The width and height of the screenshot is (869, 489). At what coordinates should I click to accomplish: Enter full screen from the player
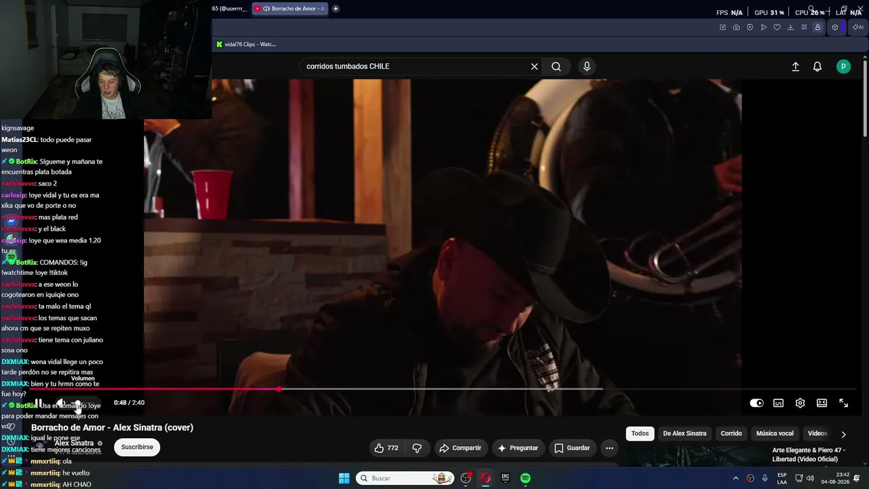843,403
